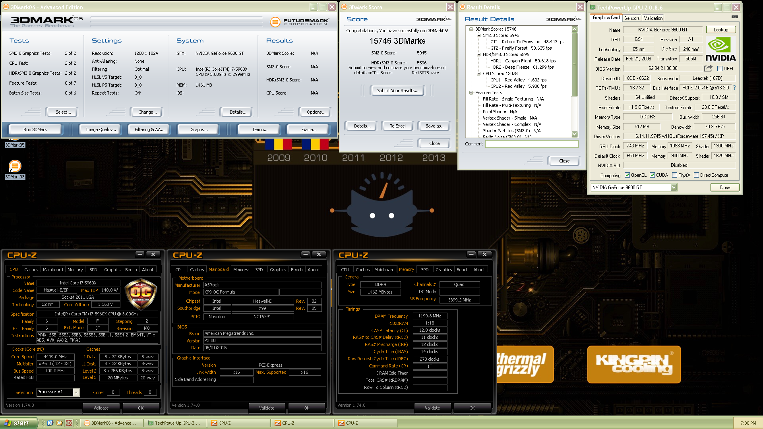Collapse the CPU Score 13078 tree node
This screenshot has width=763, height=429.
(478, 73)
